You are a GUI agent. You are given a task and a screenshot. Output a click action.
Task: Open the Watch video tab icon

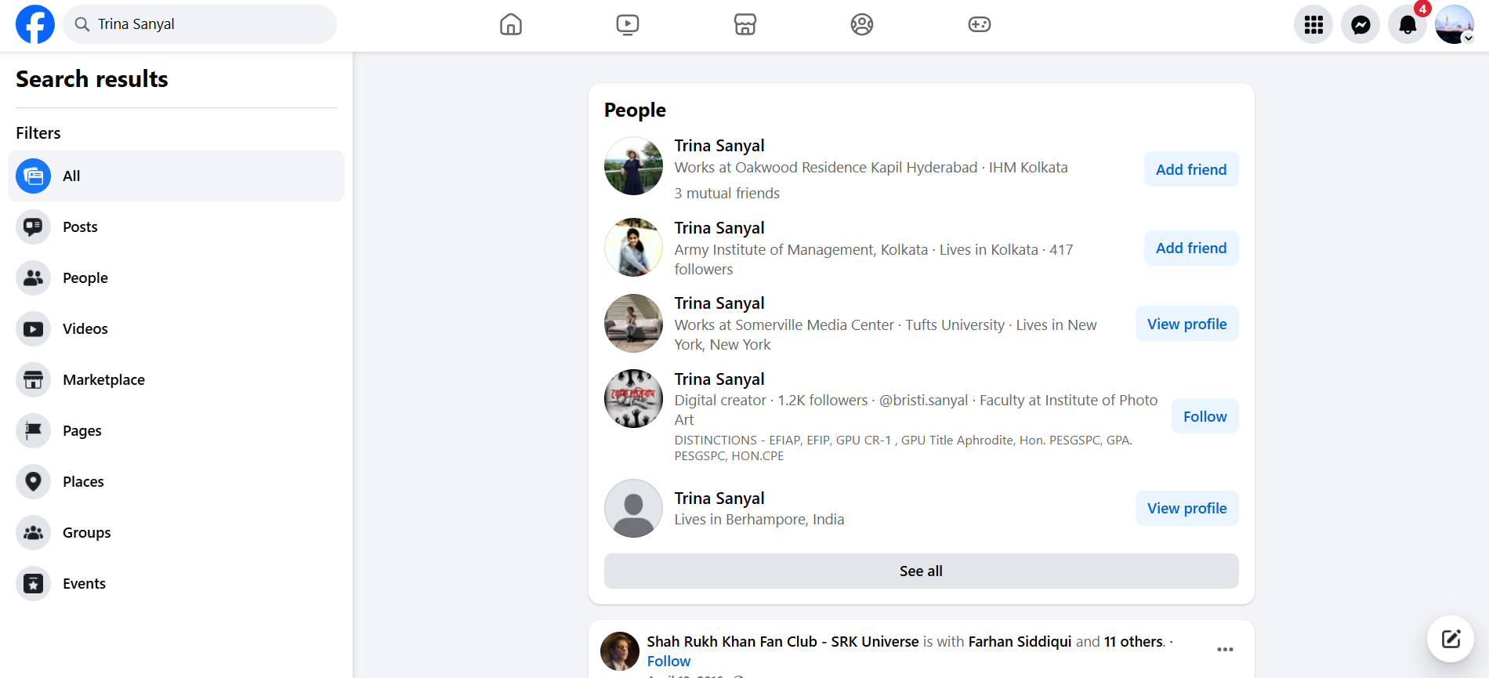[x=627, y=24]
